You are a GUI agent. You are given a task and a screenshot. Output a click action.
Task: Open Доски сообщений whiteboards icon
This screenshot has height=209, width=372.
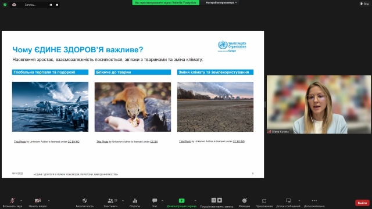tap(288, 201)
